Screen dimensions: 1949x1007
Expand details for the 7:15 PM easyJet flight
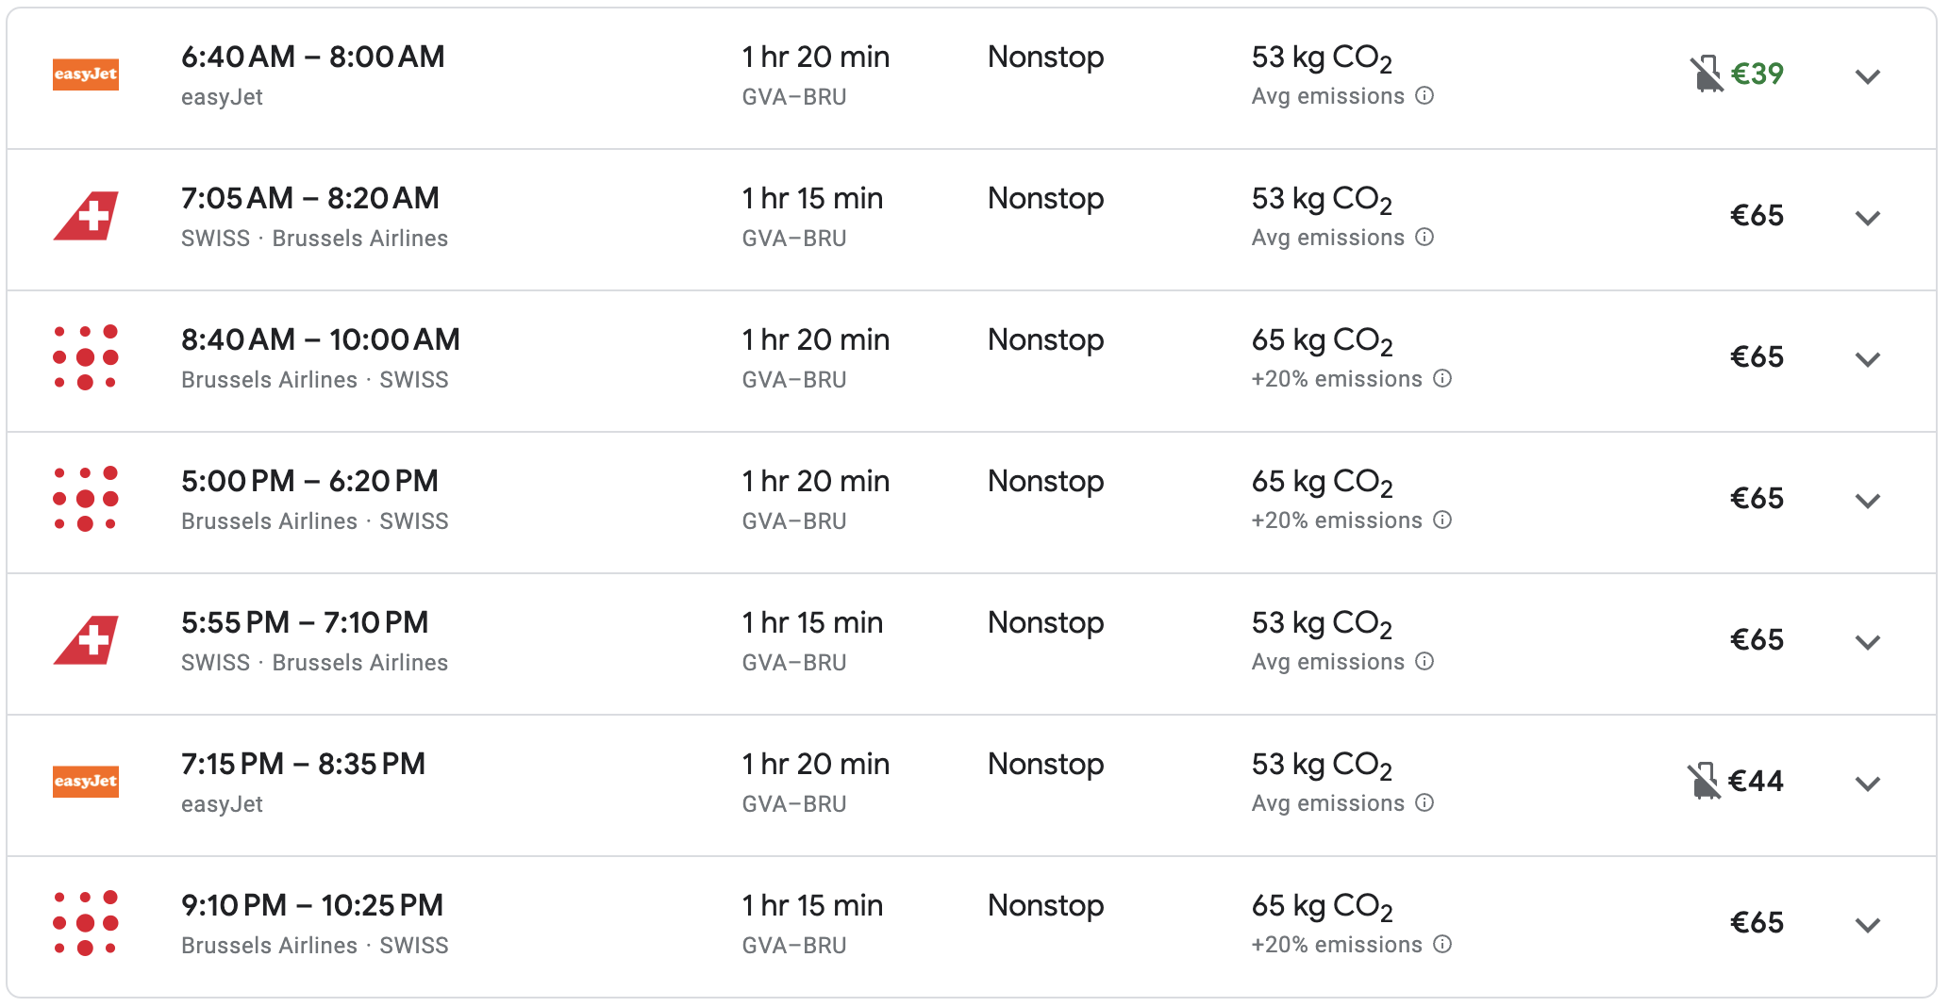point(1868,784)
